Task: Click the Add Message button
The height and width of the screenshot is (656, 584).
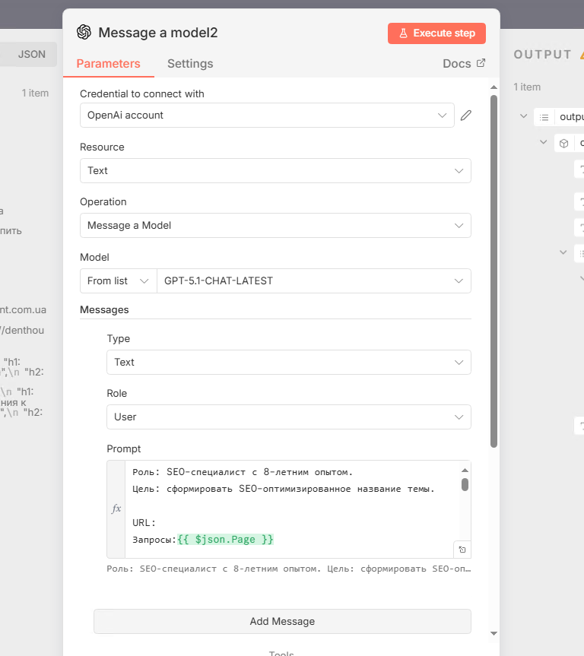Action: tap(282, 621)
